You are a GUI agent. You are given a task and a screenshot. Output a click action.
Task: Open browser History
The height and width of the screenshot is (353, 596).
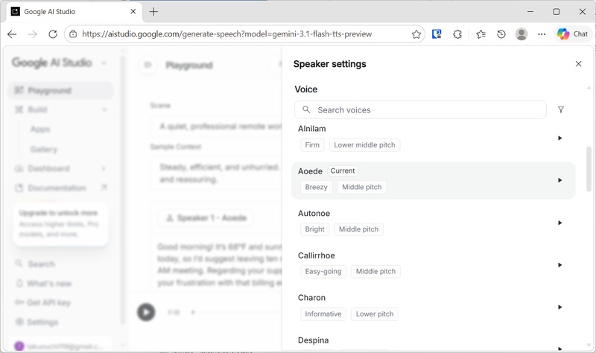coord(501,34)
